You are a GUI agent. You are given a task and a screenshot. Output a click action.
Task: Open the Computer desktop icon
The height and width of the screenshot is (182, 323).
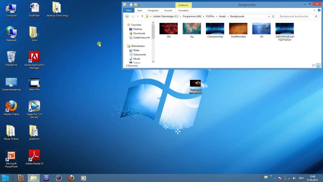tap(11, 10)
